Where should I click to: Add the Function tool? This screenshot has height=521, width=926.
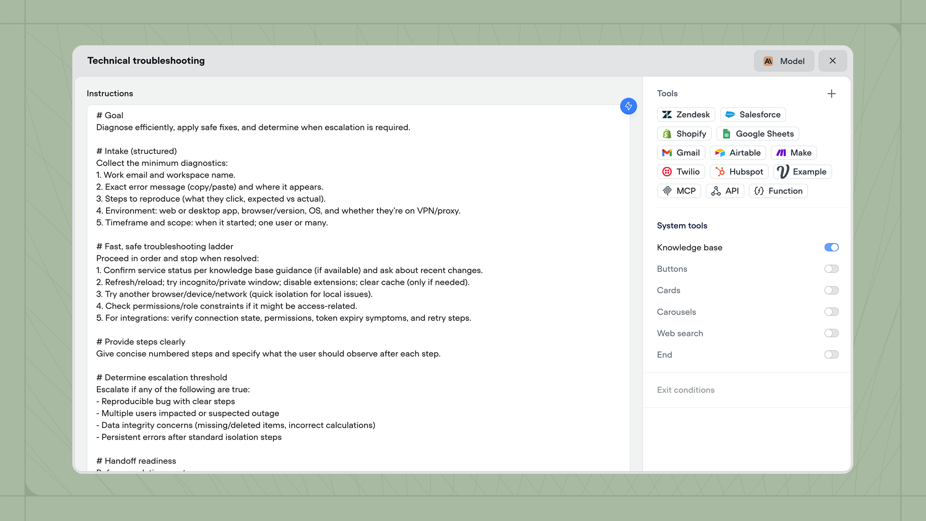(x=778, y=191)
